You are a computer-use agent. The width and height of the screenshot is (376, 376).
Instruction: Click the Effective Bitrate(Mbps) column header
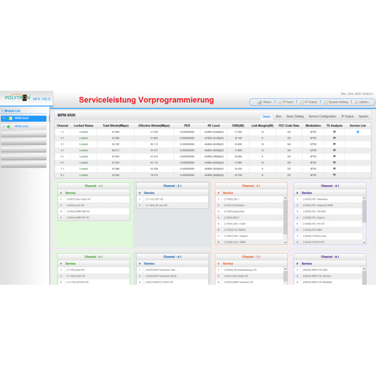(154, 125)
